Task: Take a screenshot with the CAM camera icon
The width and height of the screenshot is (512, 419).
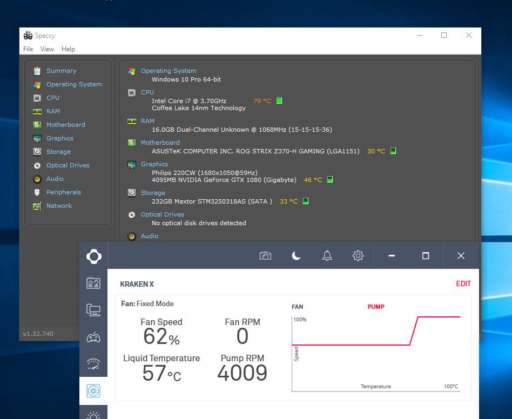Action: point(265,256)
